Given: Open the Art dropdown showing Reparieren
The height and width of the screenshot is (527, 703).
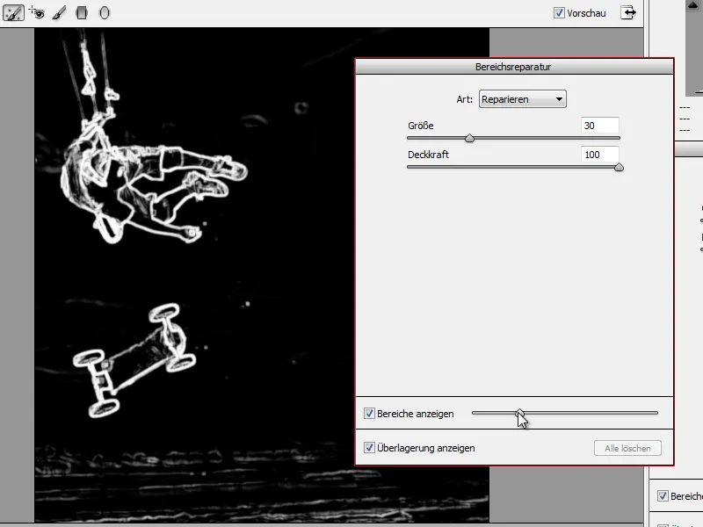Looking at the screenshot, I should [522, 99].
